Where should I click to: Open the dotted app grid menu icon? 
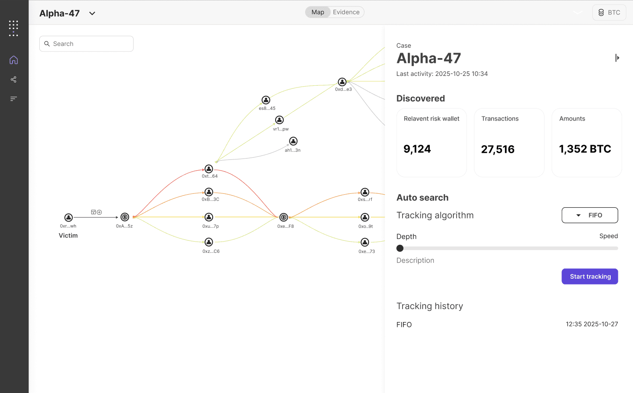click(13, 28)
